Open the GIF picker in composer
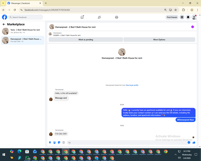The image size is (201, 161). coord(64,142)
